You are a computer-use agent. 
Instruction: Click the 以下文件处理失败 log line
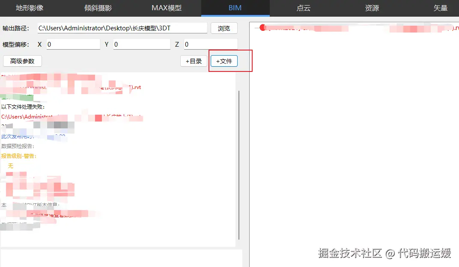pos(23,107)
